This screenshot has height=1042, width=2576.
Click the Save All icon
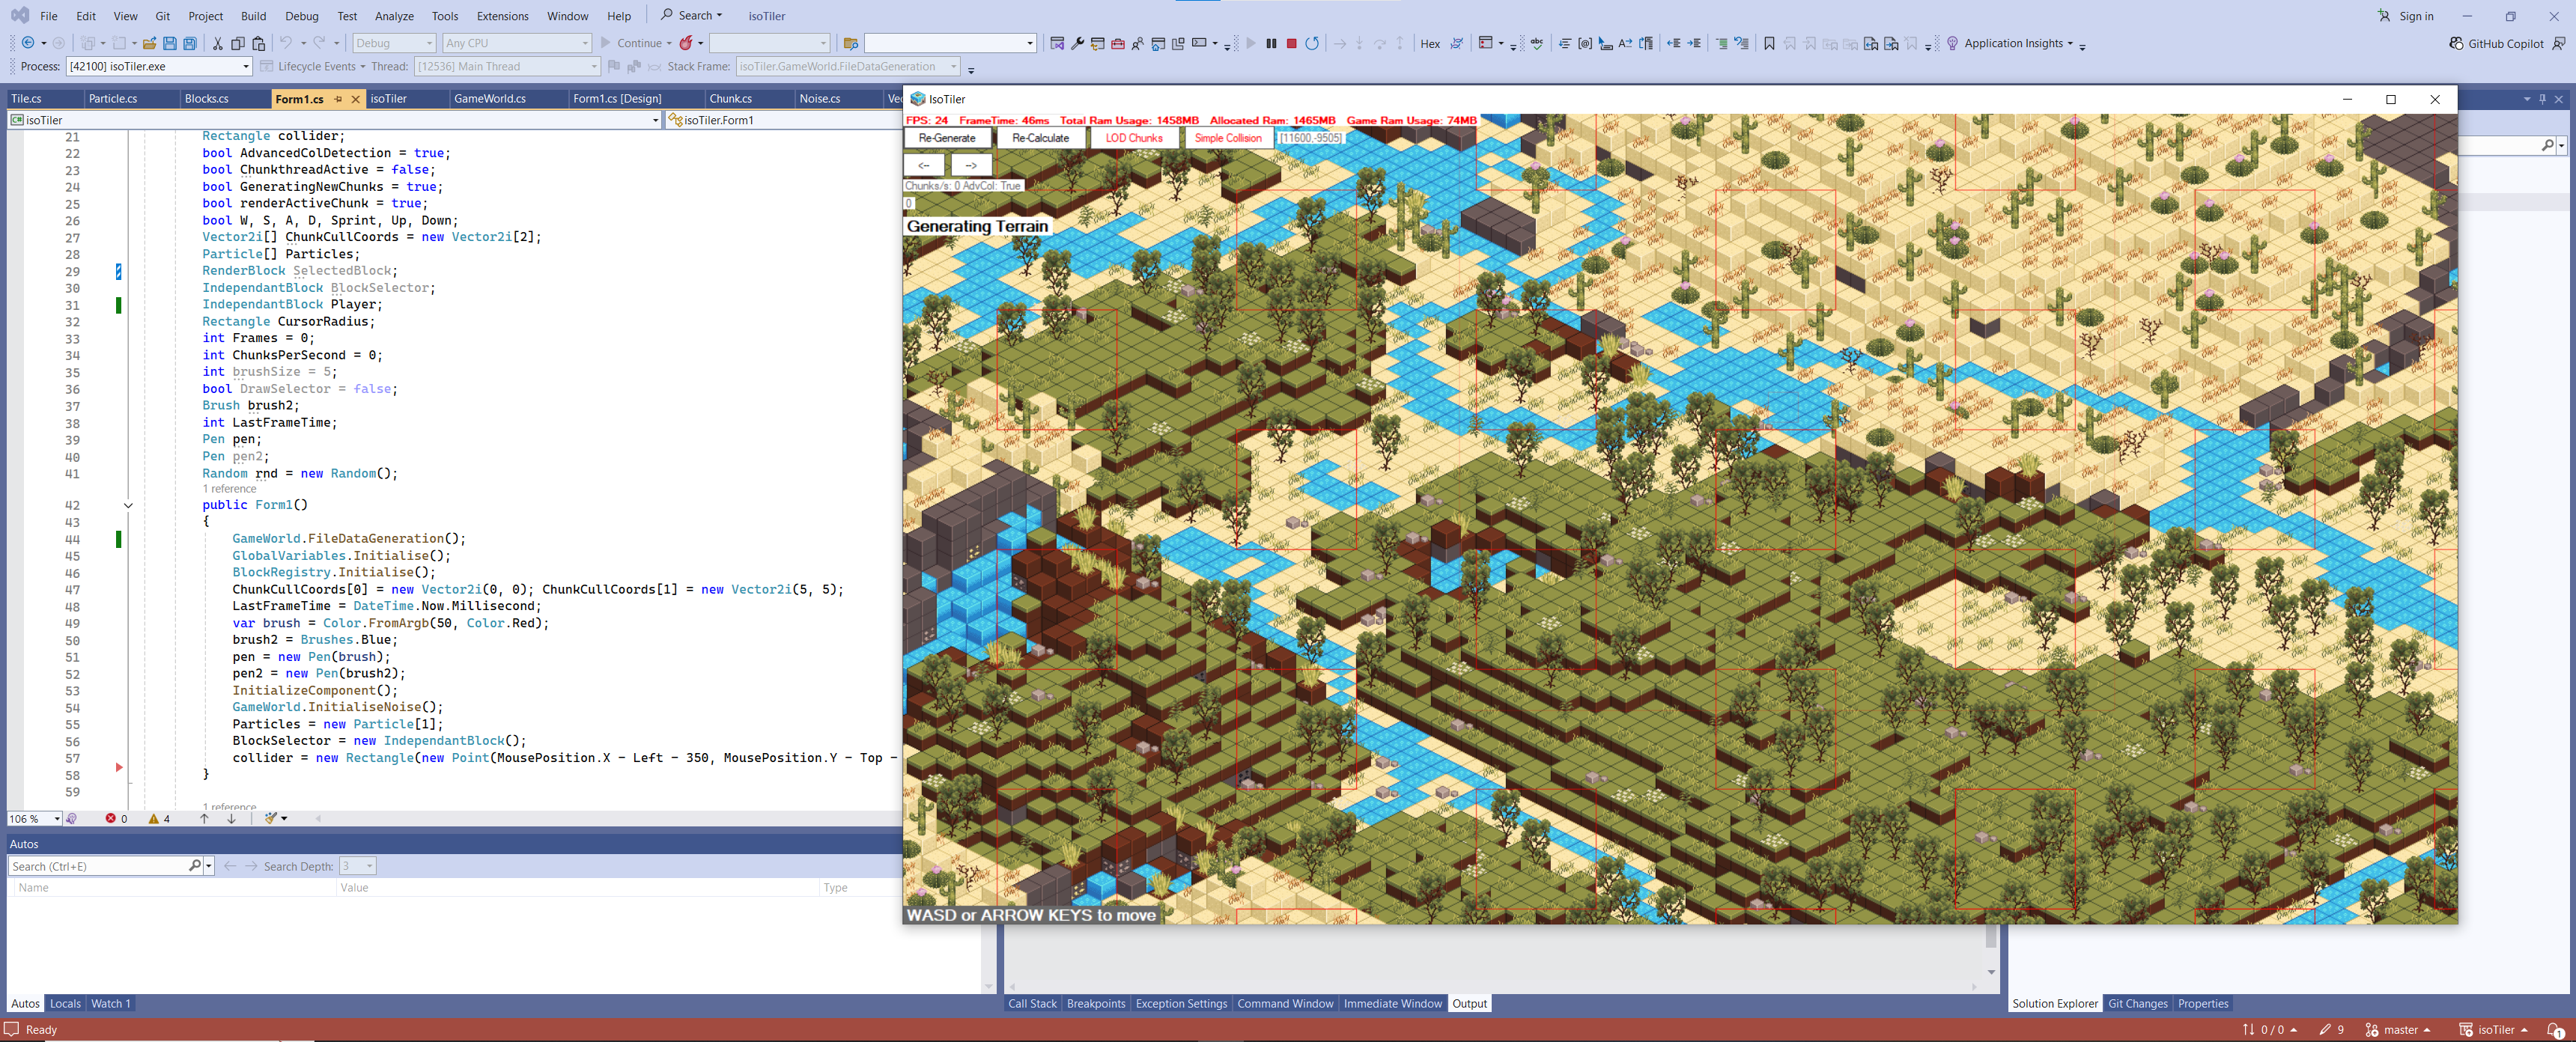tap(190, 43)
